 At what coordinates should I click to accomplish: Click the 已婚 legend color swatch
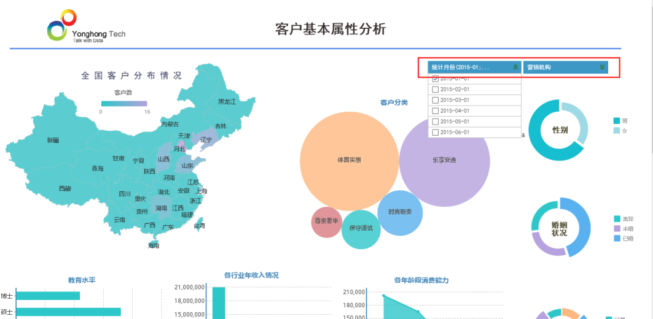pyautogui.click(x=617, y=238)
